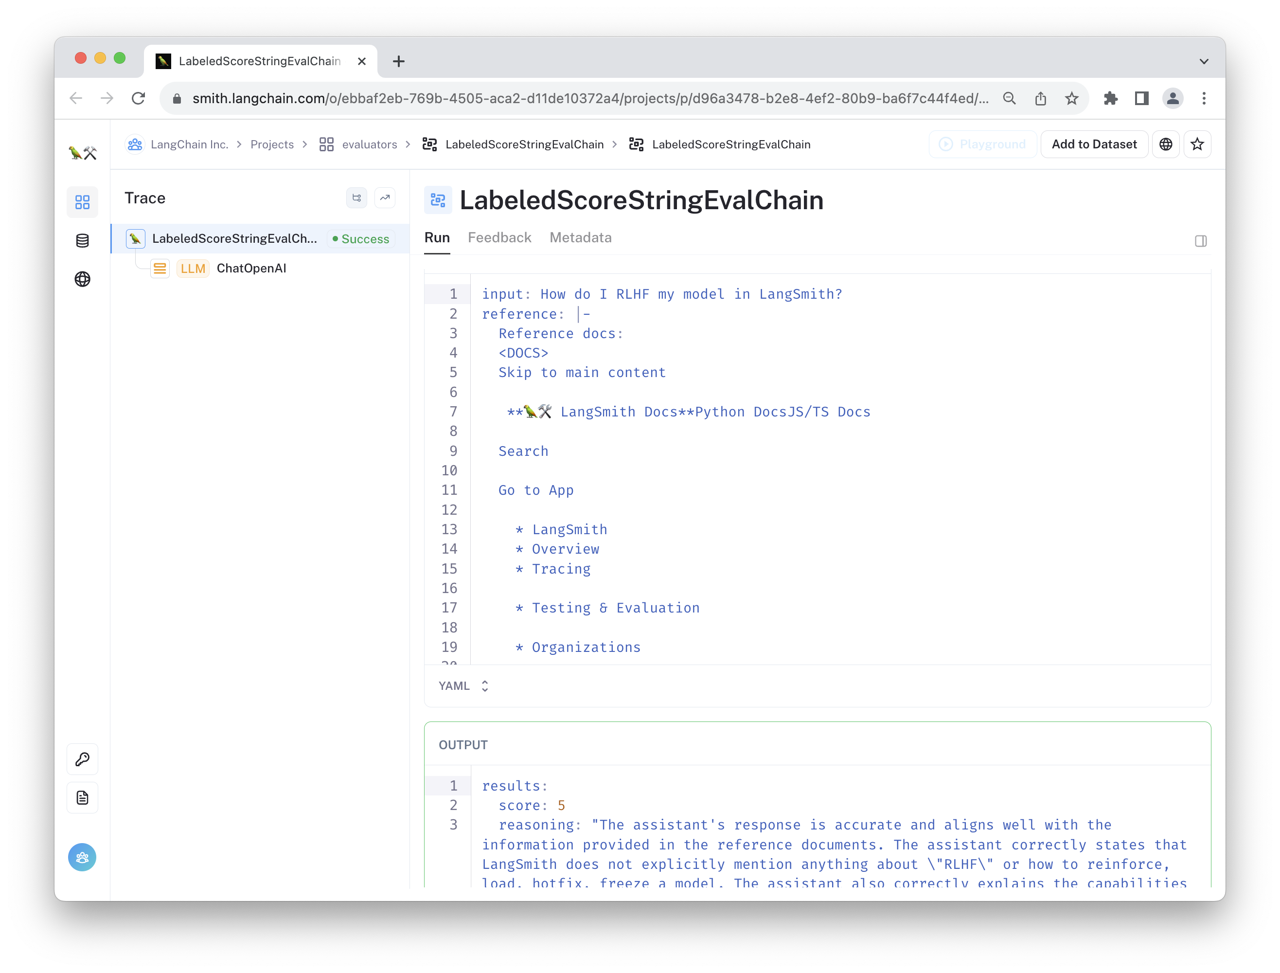Viewport: 1280px width, 973px height.
Task: Open the browser profile avatar
Action: pyautogui.click(x=1173, y=98)
